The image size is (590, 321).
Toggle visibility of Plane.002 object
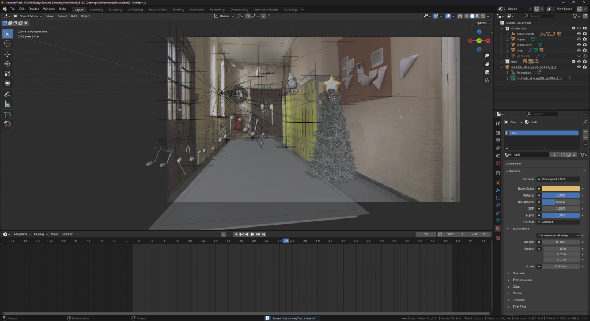click(x=578, y=45)
